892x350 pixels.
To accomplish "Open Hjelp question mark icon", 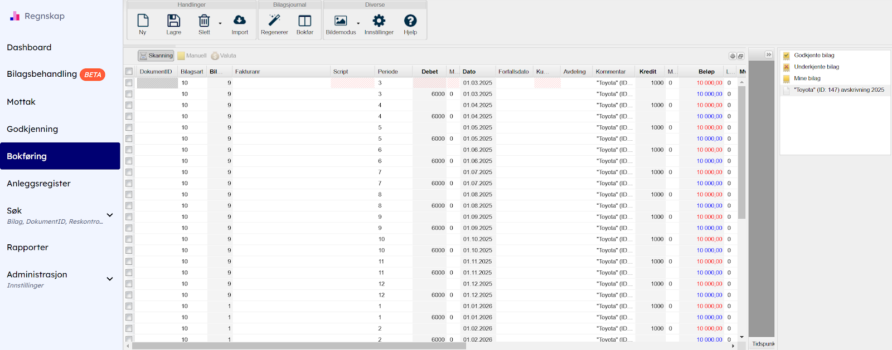I will (410, 24).
